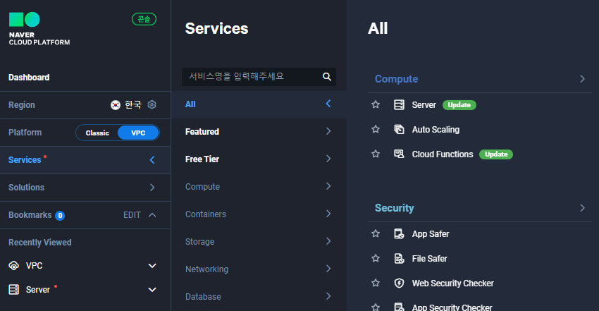Open the Server service link
This screenshot has height=311, width=599.
424,104
